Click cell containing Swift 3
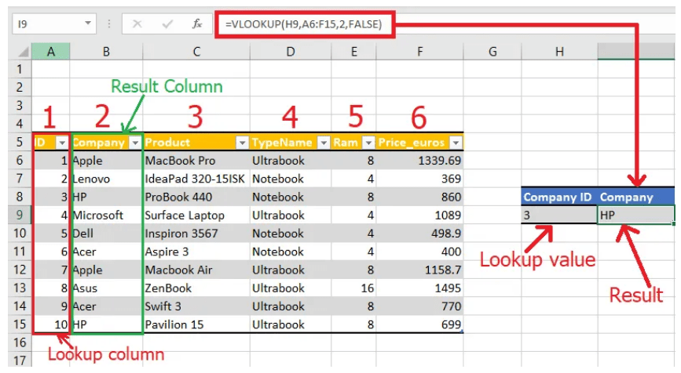This screenshot has width=681, height=373. [196, 306]
